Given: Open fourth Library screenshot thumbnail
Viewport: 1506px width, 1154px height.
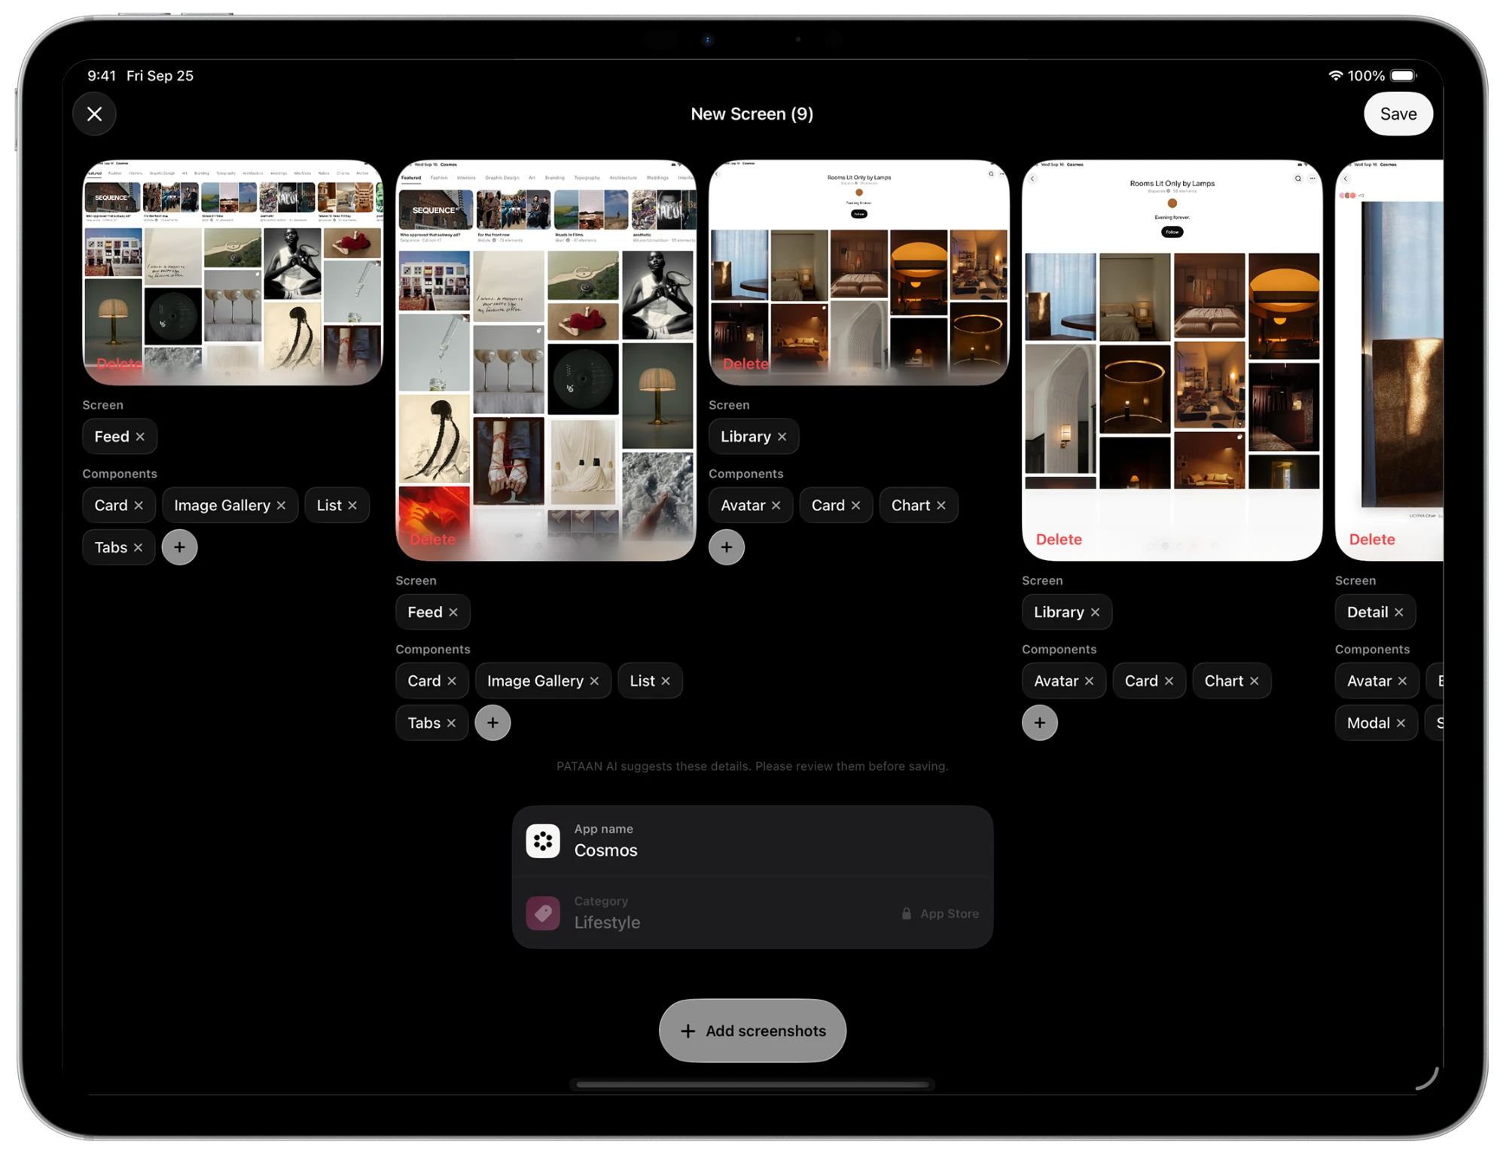Looking at the screenshot, I should 1172,360.
